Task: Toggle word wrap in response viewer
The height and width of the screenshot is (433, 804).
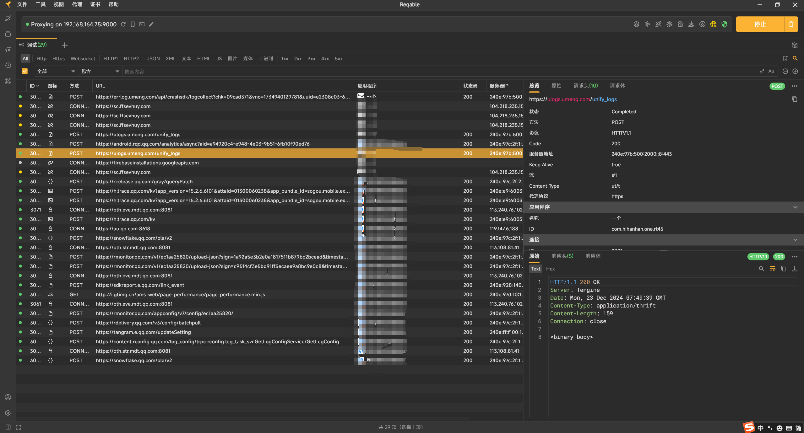Action: [773, 269]
